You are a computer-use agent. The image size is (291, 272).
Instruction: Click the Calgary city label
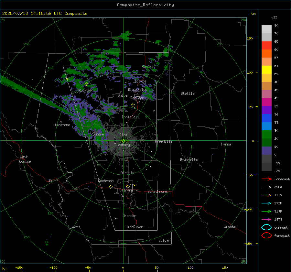coord(126,190)
